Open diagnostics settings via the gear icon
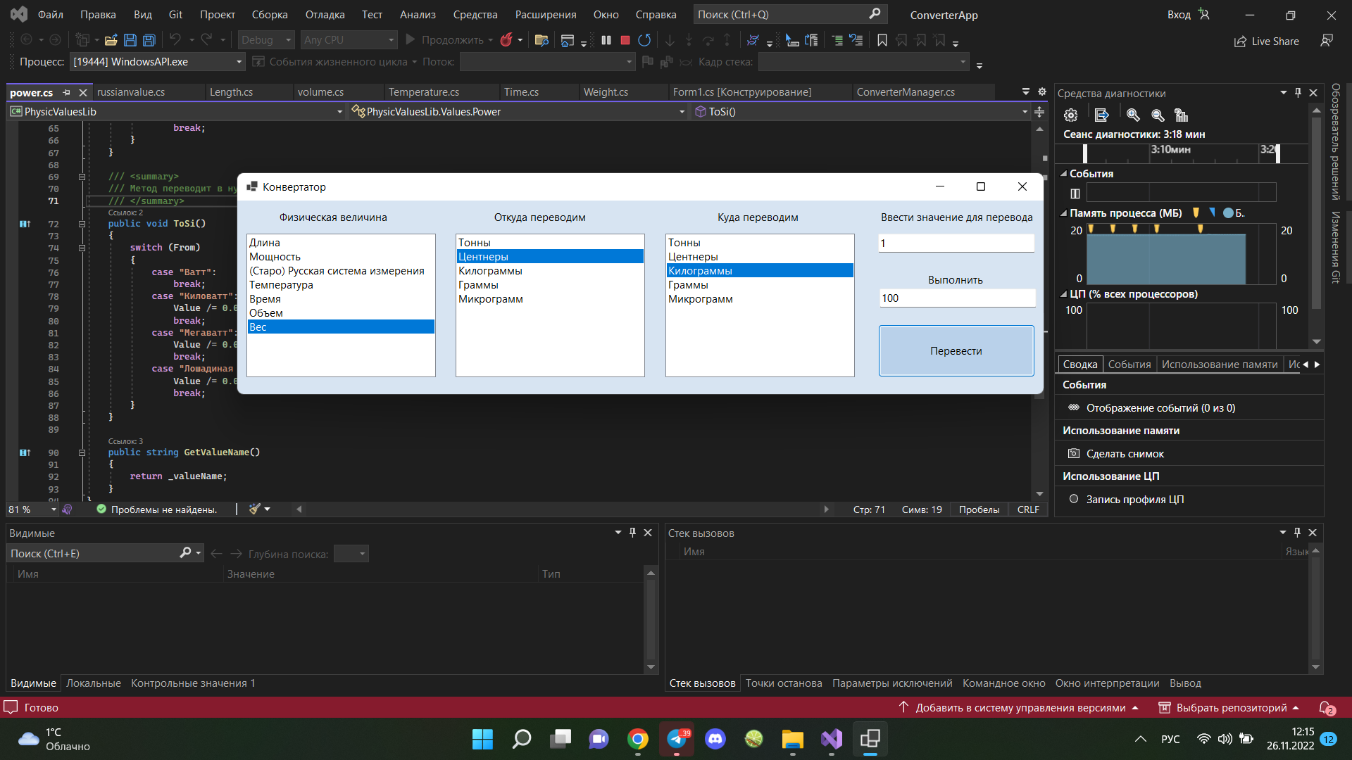 (x=1070, y=115)
